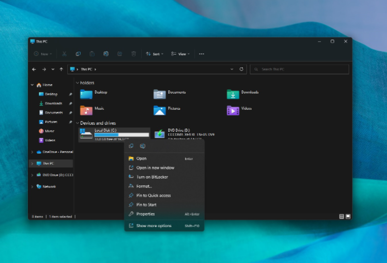This screenshot has height=263, width=387.
Task: Choose Pin to Quick access
Action: pyautogui.click(x=164, y=195)
